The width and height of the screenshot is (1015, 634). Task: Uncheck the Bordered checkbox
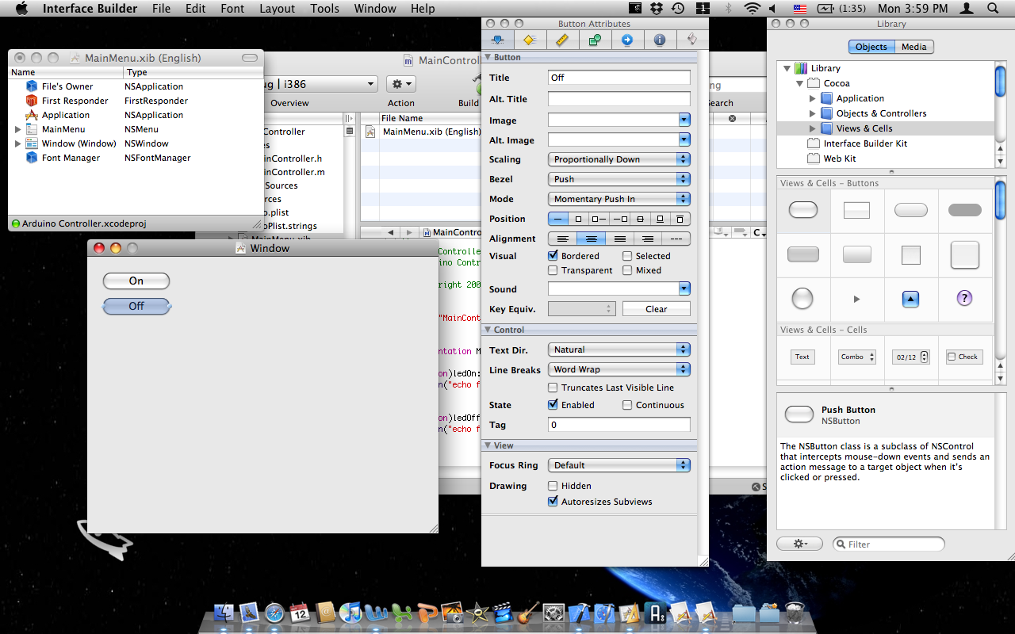[x=553, y=256]
